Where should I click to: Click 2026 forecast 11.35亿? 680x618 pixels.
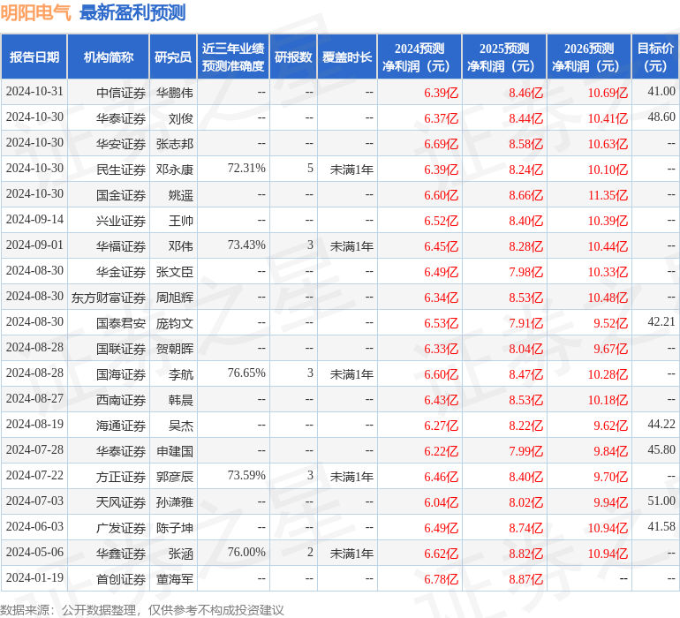608,195
